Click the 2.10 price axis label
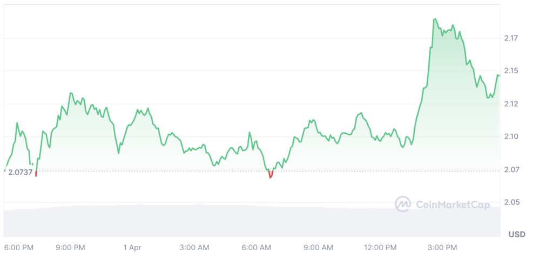Image resolution: width=553 pixels, height=261 pixels. point(510,137)
